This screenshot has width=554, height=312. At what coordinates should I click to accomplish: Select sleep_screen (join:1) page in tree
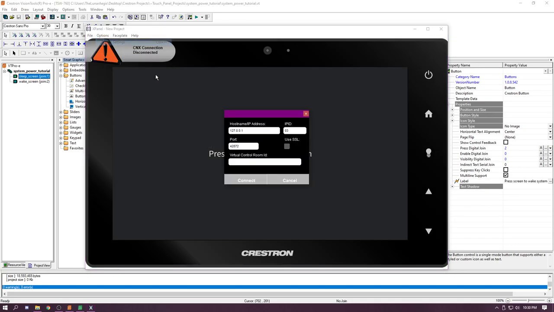(x=34, y=76)
